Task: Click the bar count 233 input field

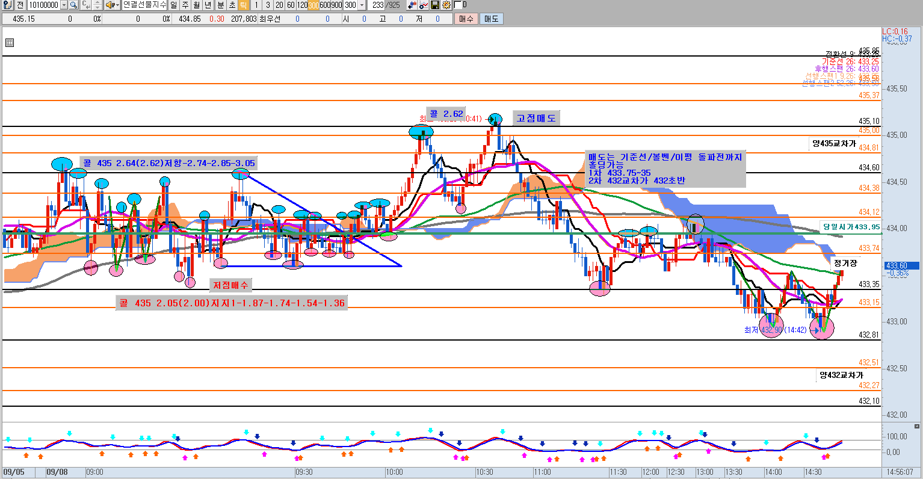Action: pyautogui.click(x=378, y=5)
